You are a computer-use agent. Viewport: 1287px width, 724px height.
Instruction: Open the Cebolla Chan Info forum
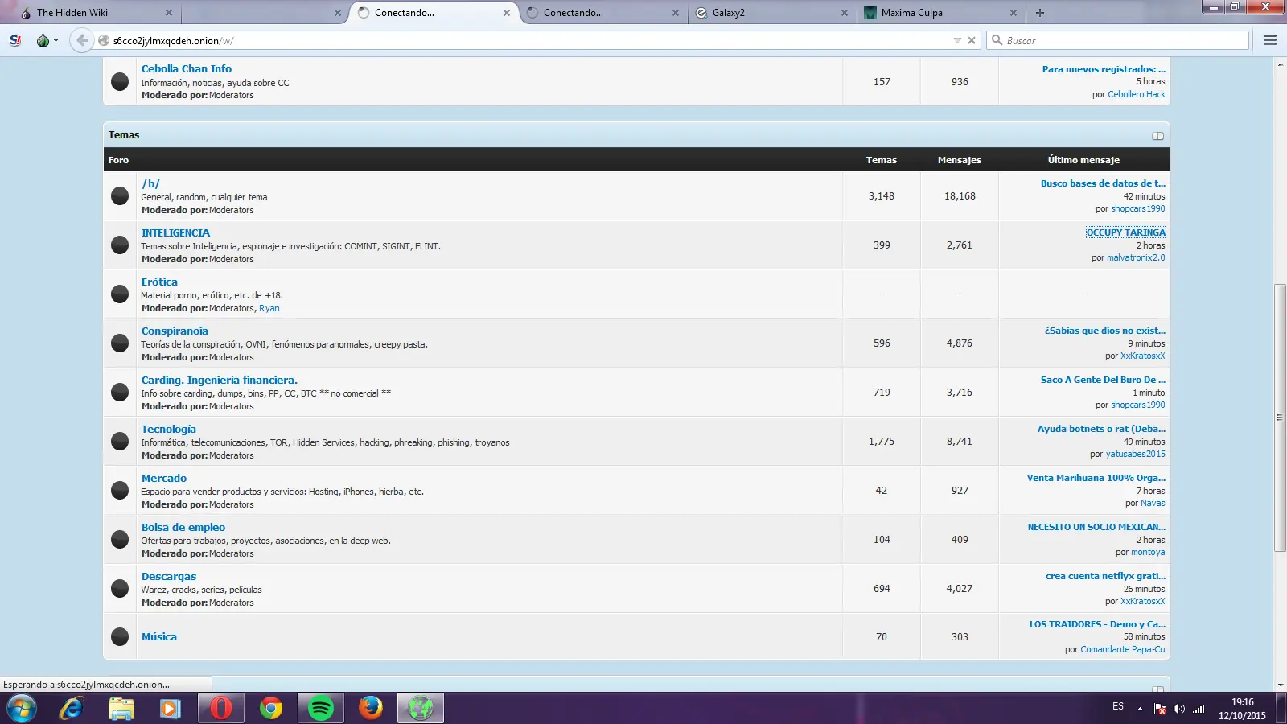pos(187,69)
